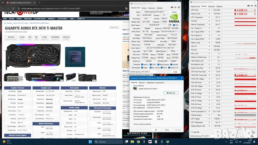The height and width of the screenshot is (145, 258).
Task: Click the refresh icon in the GPU-Z Sensors window
Action: (252, 6)
